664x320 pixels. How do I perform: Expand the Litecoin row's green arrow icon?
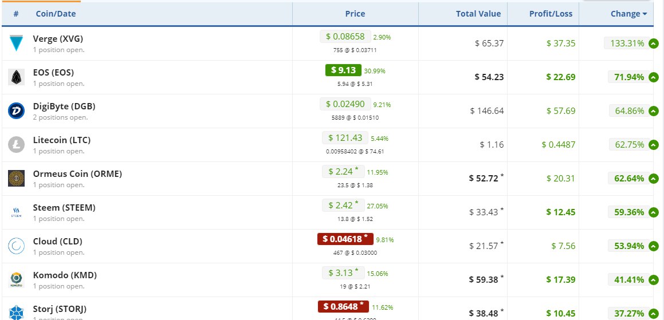pos(654,145)
